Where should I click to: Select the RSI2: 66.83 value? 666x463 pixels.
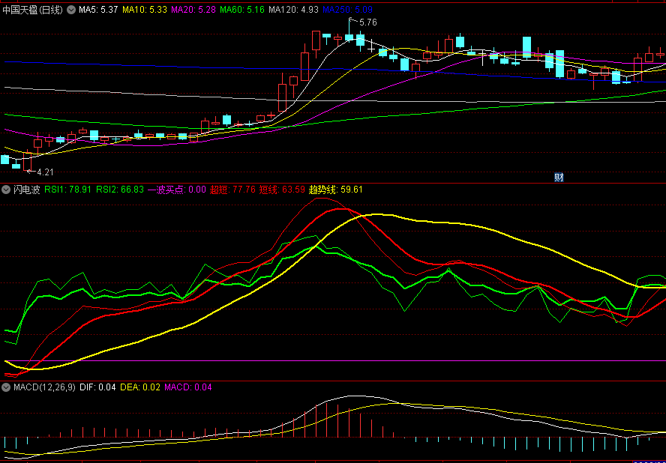(120, 190)
